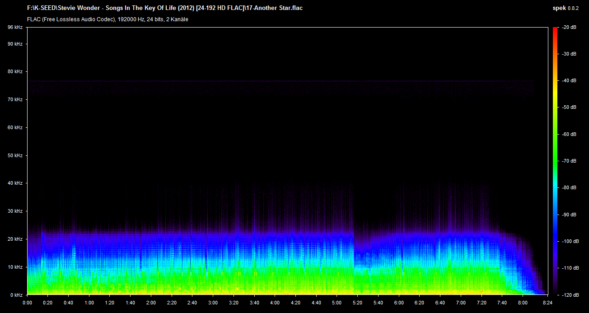Click the 0 kHz frequency axis label

click(16, 295)
